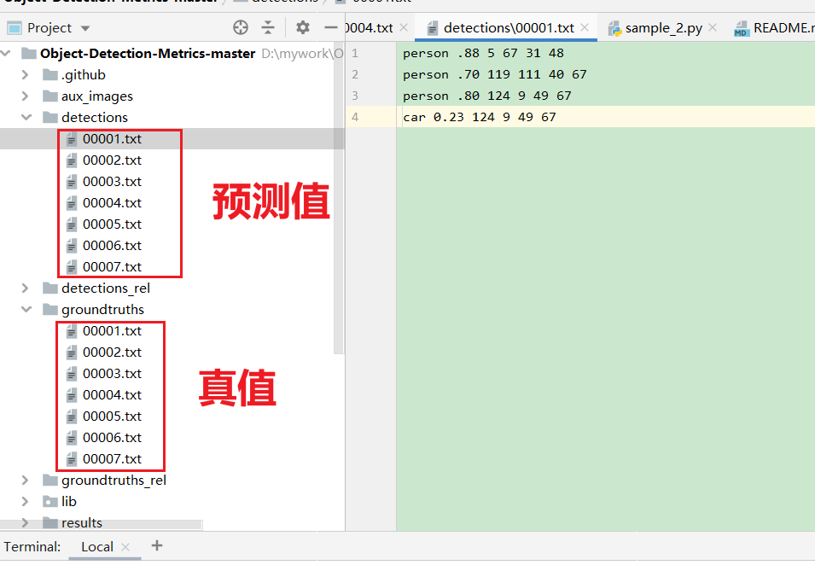Select the Local terminal tab

pyautogui.click(x=97, y=547)
